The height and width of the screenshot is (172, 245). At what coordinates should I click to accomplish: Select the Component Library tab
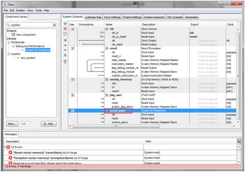[x=16, y=17]
